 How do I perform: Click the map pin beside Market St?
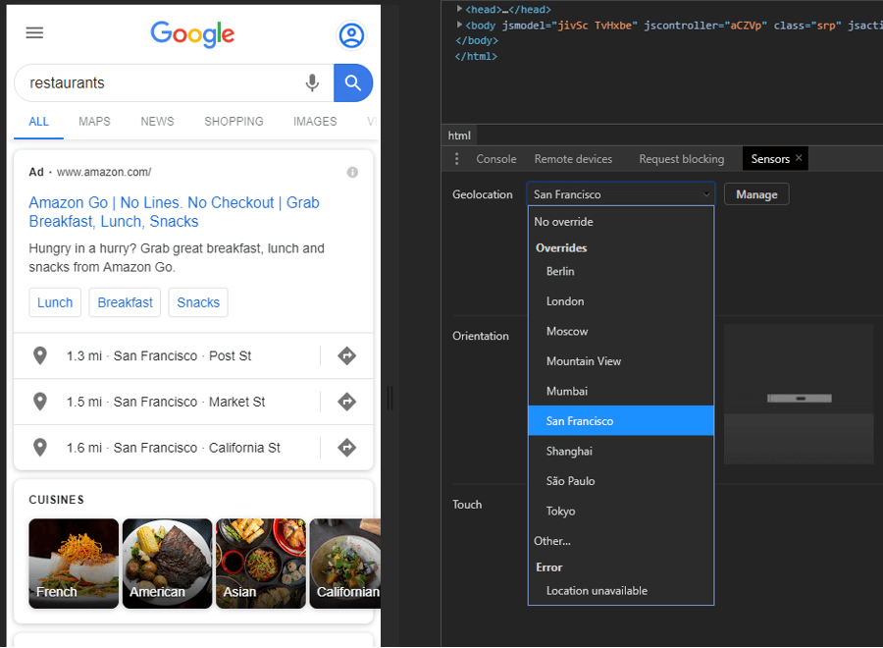tap(40, 402)
